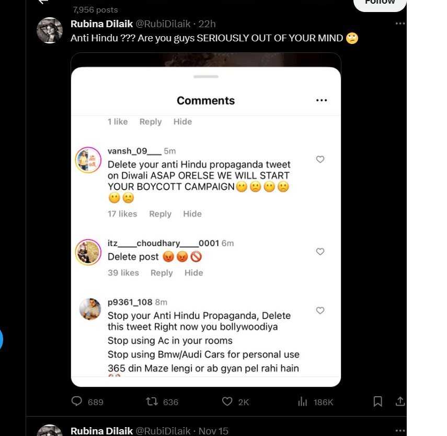Open the three-dot menu in Comments header
447x436 pixels.
[322, 100]
